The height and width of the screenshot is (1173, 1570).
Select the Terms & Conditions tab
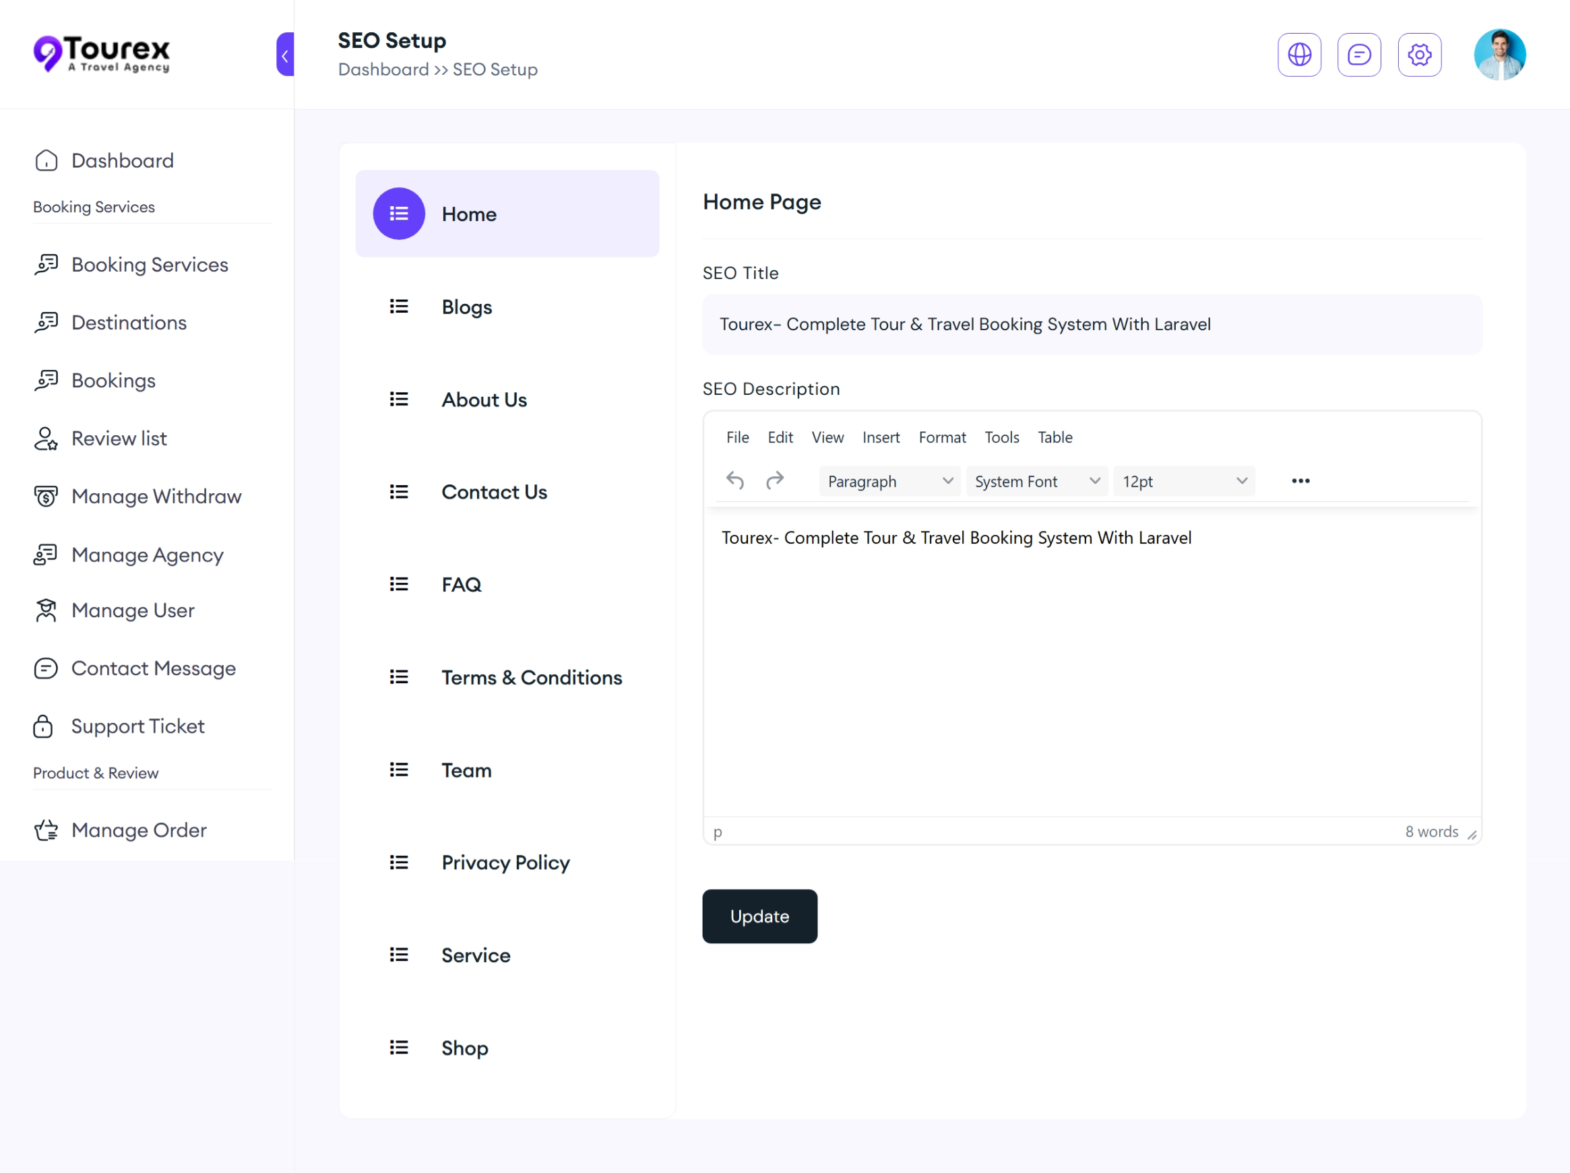point(531,677)
